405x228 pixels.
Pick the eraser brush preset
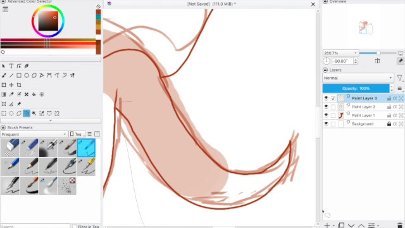[x=10, y=148]
